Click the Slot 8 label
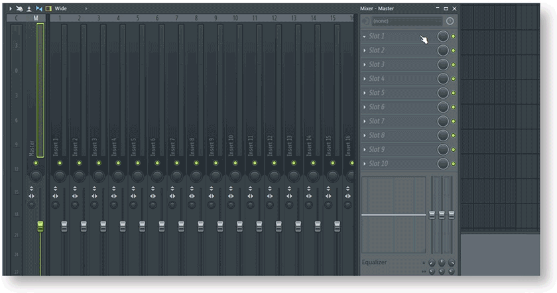The width and height of the screenshot is (557, 293). pos(377,135)
